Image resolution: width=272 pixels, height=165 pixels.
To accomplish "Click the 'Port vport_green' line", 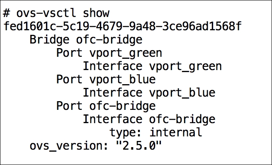I will (x=109, y=53).
